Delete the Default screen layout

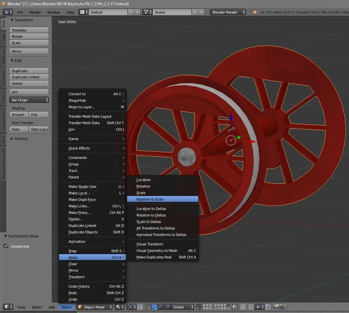[x=137, y=12]
